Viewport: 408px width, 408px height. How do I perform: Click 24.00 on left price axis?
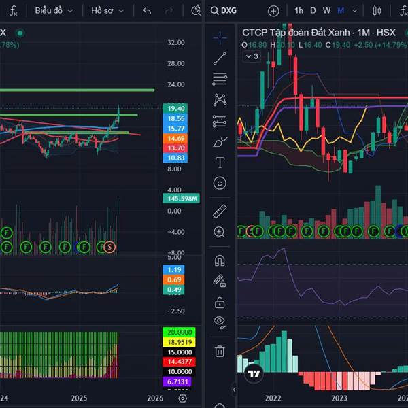pos(176,84)
